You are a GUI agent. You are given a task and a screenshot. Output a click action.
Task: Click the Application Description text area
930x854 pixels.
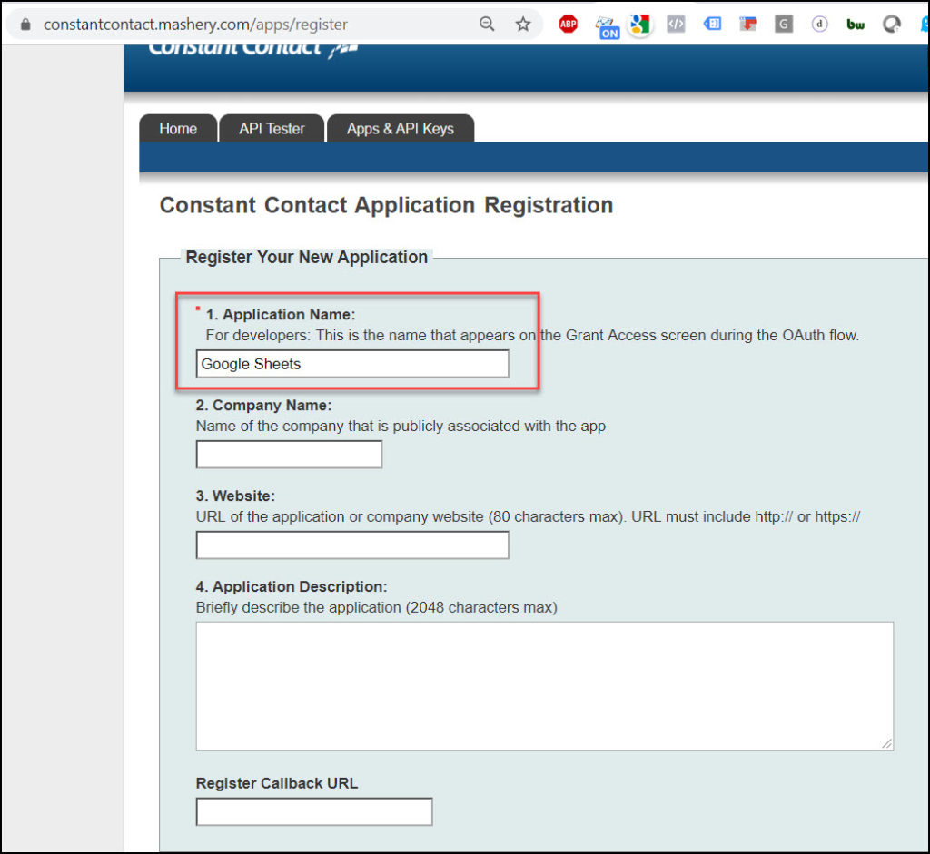pos(545,685)
